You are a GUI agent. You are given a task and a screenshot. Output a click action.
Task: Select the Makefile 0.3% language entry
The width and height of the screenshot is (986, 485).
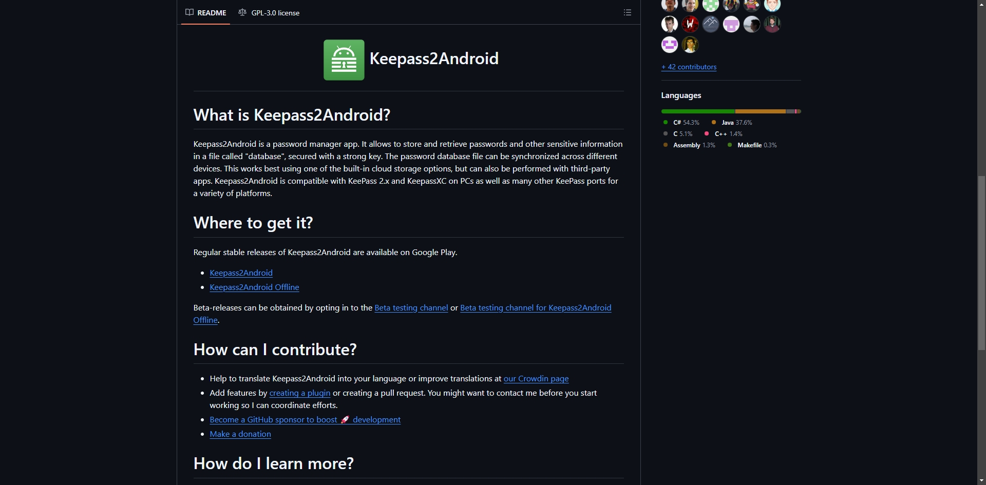[x=752, y=145]
